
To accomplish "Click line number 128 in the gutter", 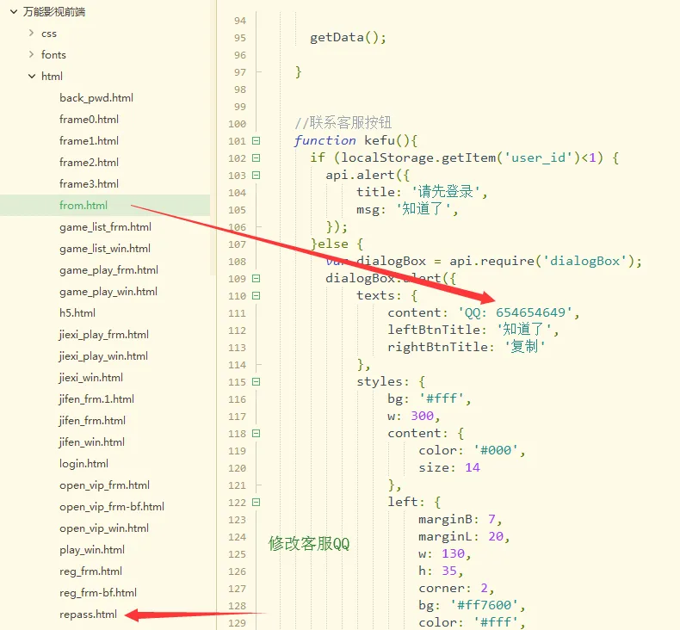I will point(237,606).
